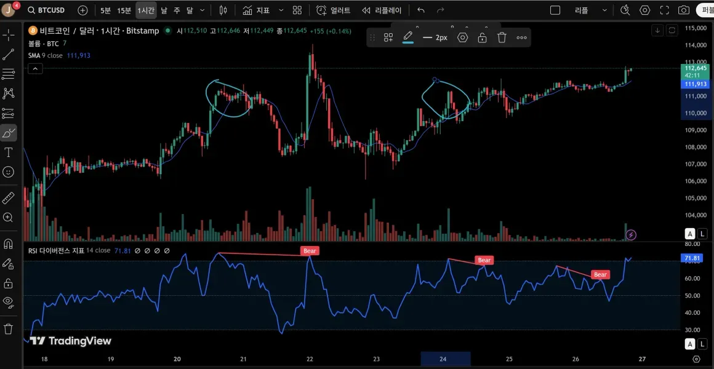Open the BTCUSD symbol search
Viewport: 714px width, 369px height.
pos(46,10)
